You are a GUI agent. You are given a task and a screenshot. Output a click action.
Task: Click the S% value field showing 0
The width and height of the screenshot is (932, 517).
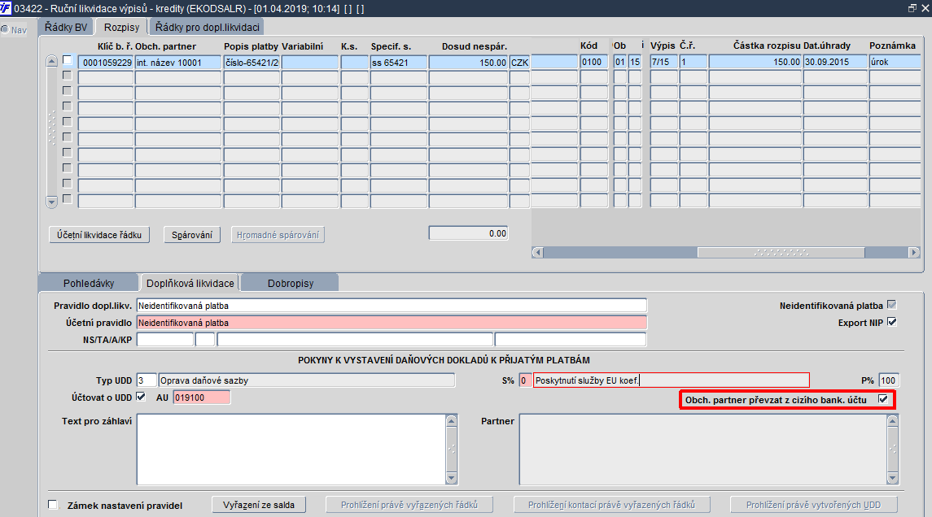(x=526, y=380)
